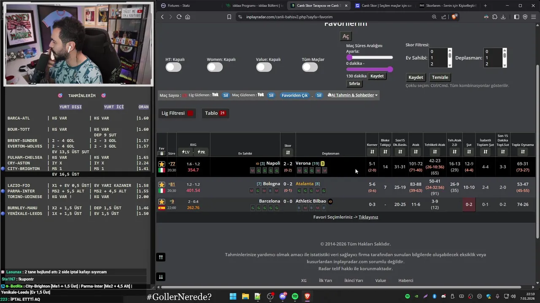Image resolution: width=540 pixels, height=303 pixels.
Task: Open File Explorer from taskbar
Action: (245, 296)
